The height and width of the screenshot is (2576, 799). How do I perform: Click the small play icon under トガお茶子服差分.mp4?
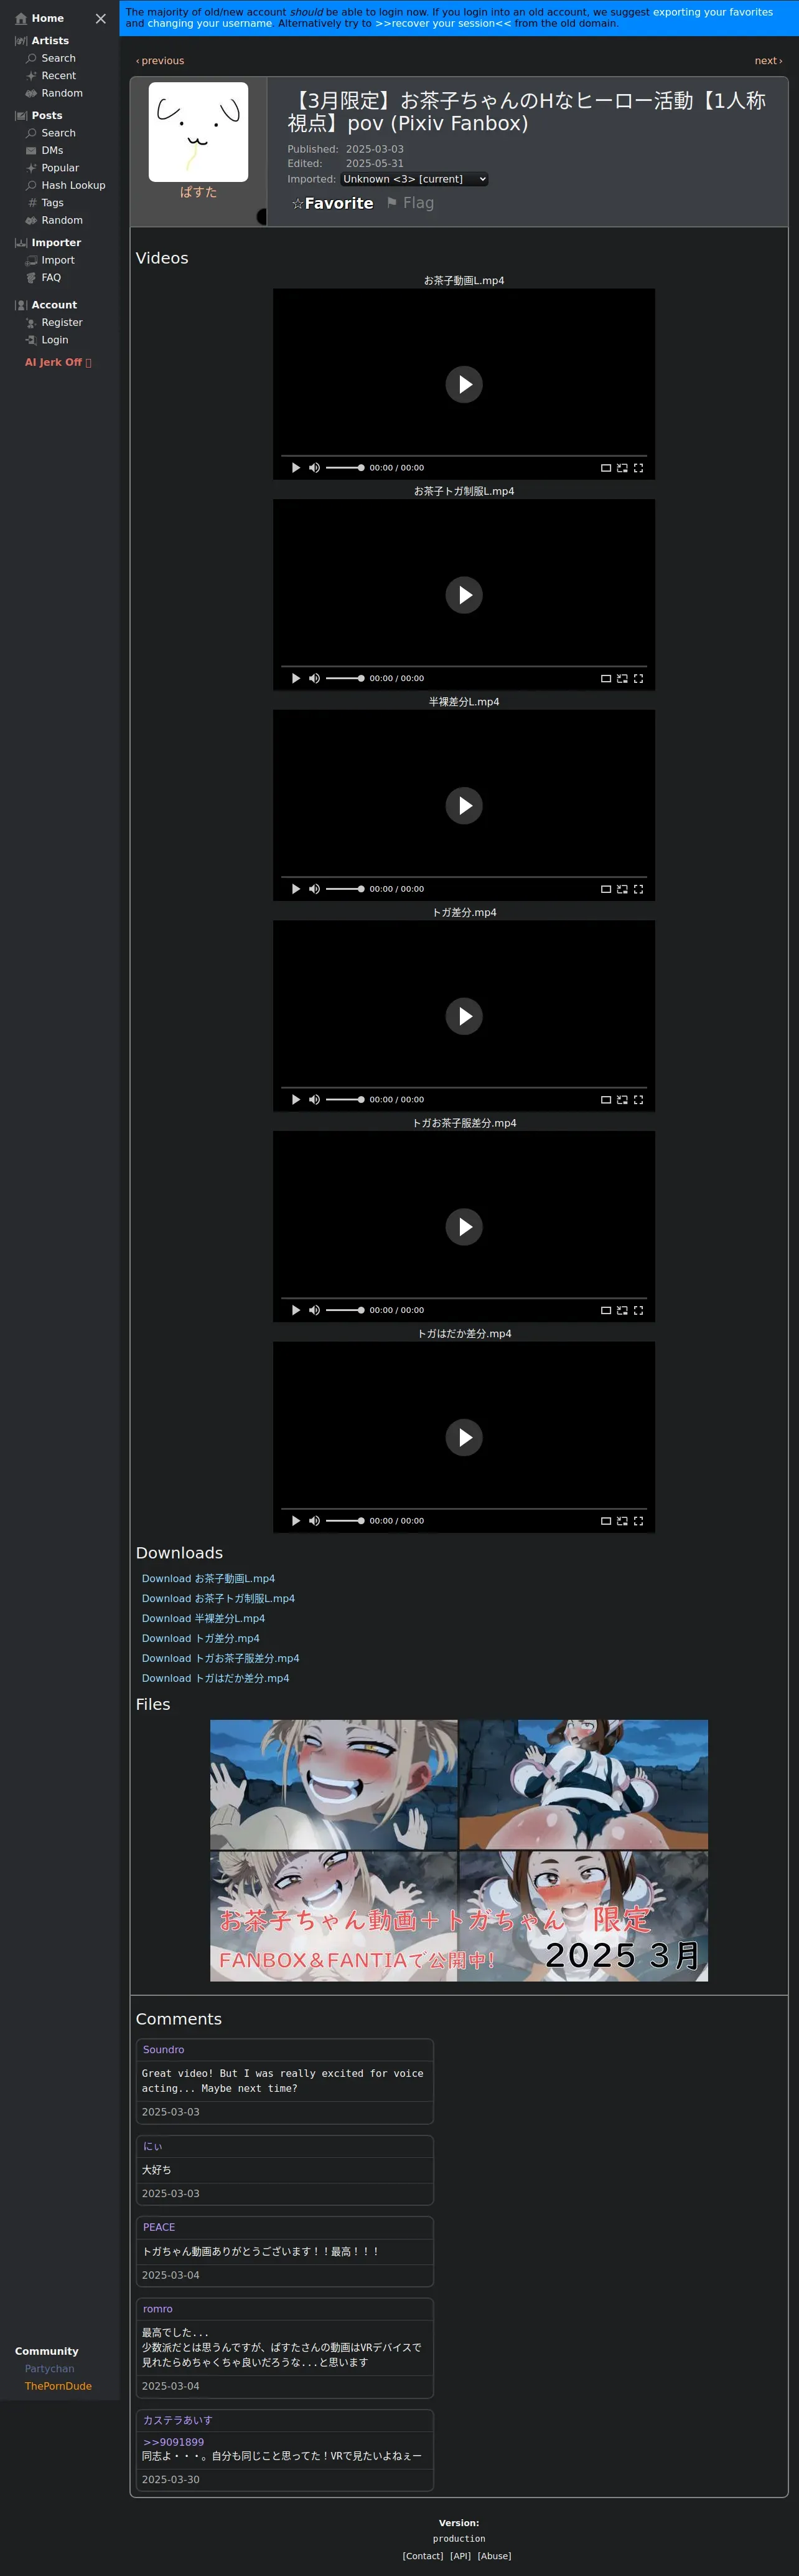[296, 1310]
